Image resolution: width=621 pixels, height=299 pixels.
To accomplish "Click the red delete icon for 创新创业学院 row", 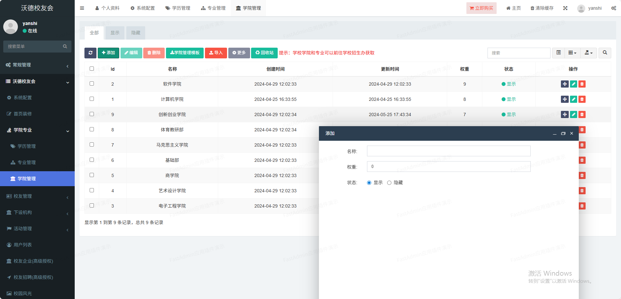I will pyautogui.click(x=582, y=114).
